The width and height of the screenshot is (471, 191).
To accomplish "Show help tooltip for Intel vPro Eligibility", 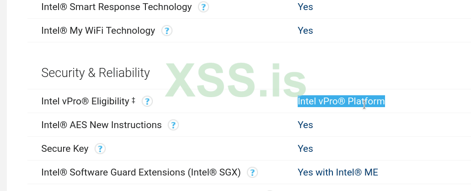I will click(147, 102).
